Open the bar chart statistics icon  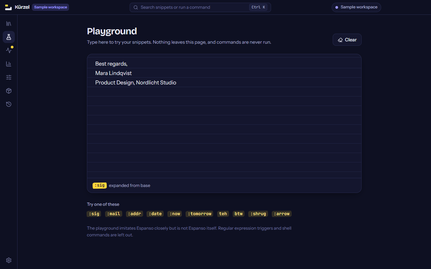(x=9, y=64)
